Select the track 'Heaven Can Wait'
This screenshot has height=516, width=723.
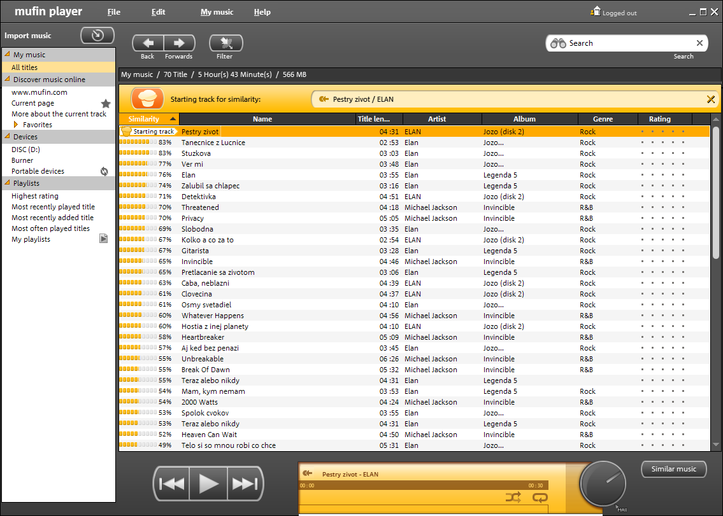[414, 435]
